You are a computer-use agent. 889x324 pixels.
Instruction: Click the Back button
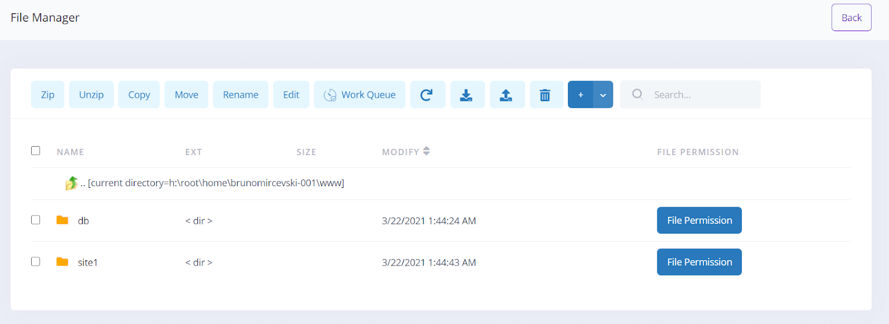click(x=851, y=17)
